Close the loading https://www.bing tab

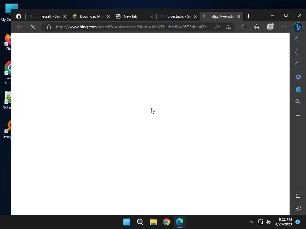[238, 17]
